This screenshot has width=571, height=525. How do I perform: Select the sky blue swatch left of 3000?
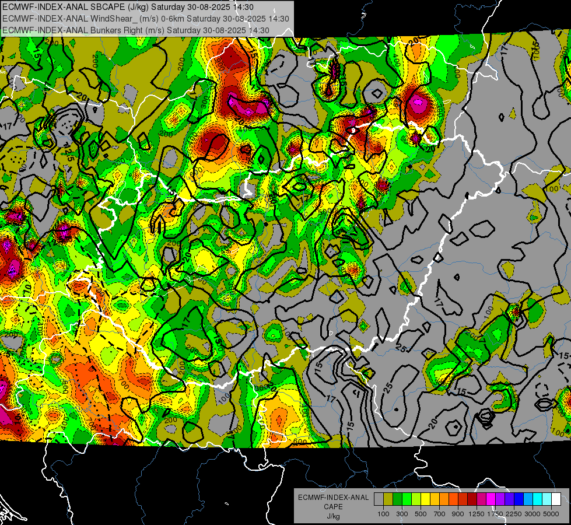528,499
